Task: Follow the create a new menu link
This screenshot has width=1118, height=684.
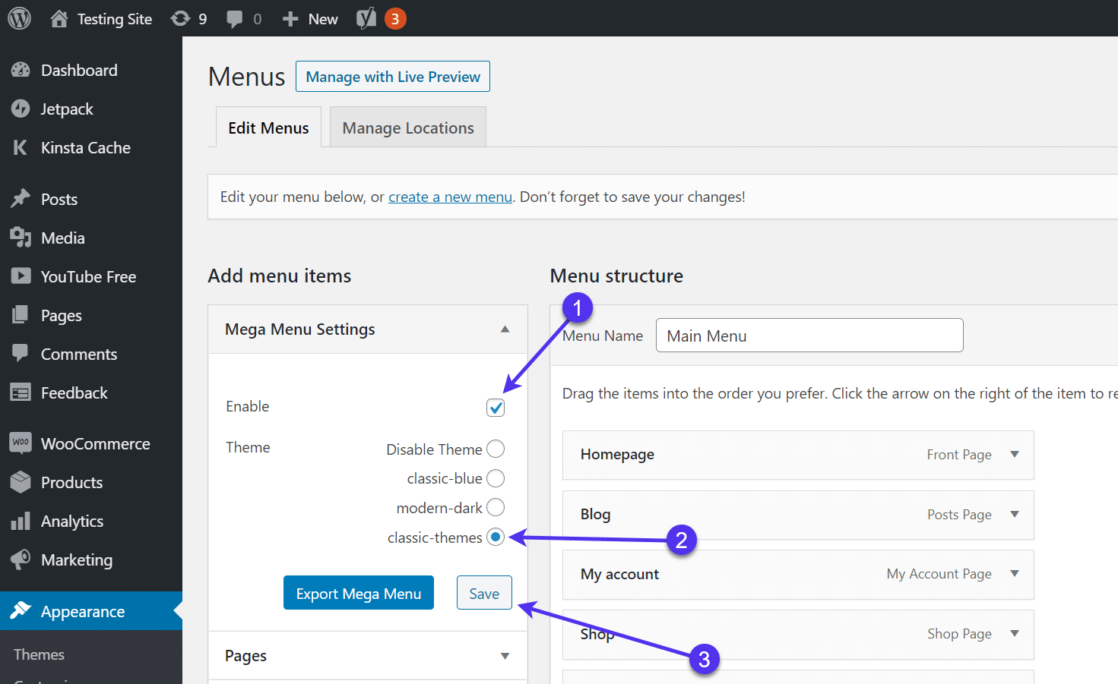Action: (x=450, y=197)
